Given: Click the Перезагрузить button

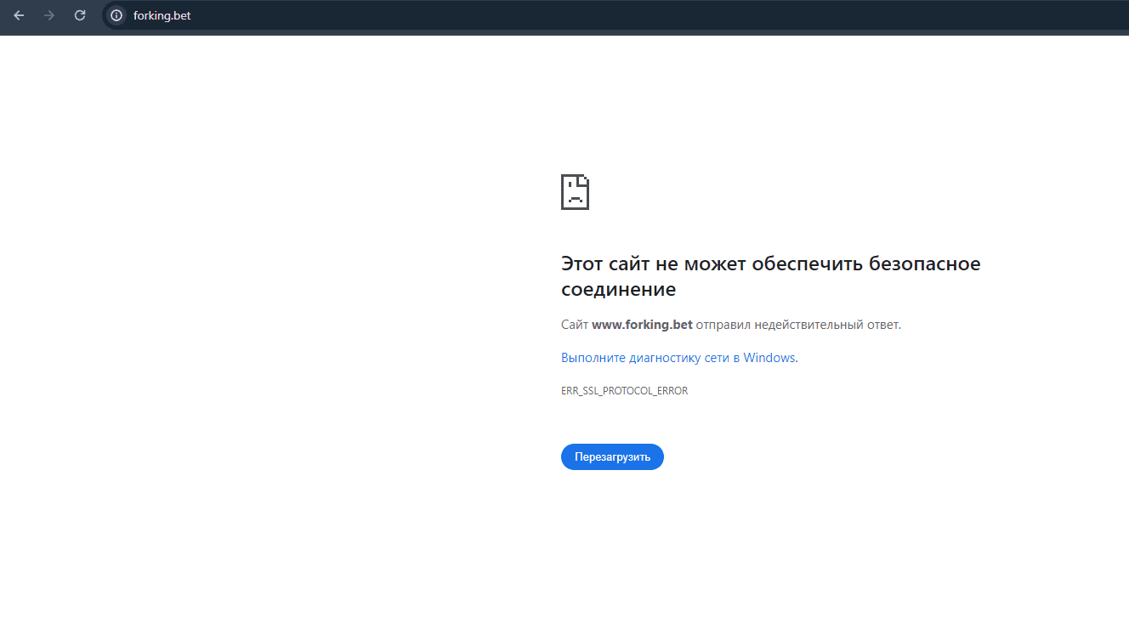Looking at the screenshot, I should click(612, 456).
